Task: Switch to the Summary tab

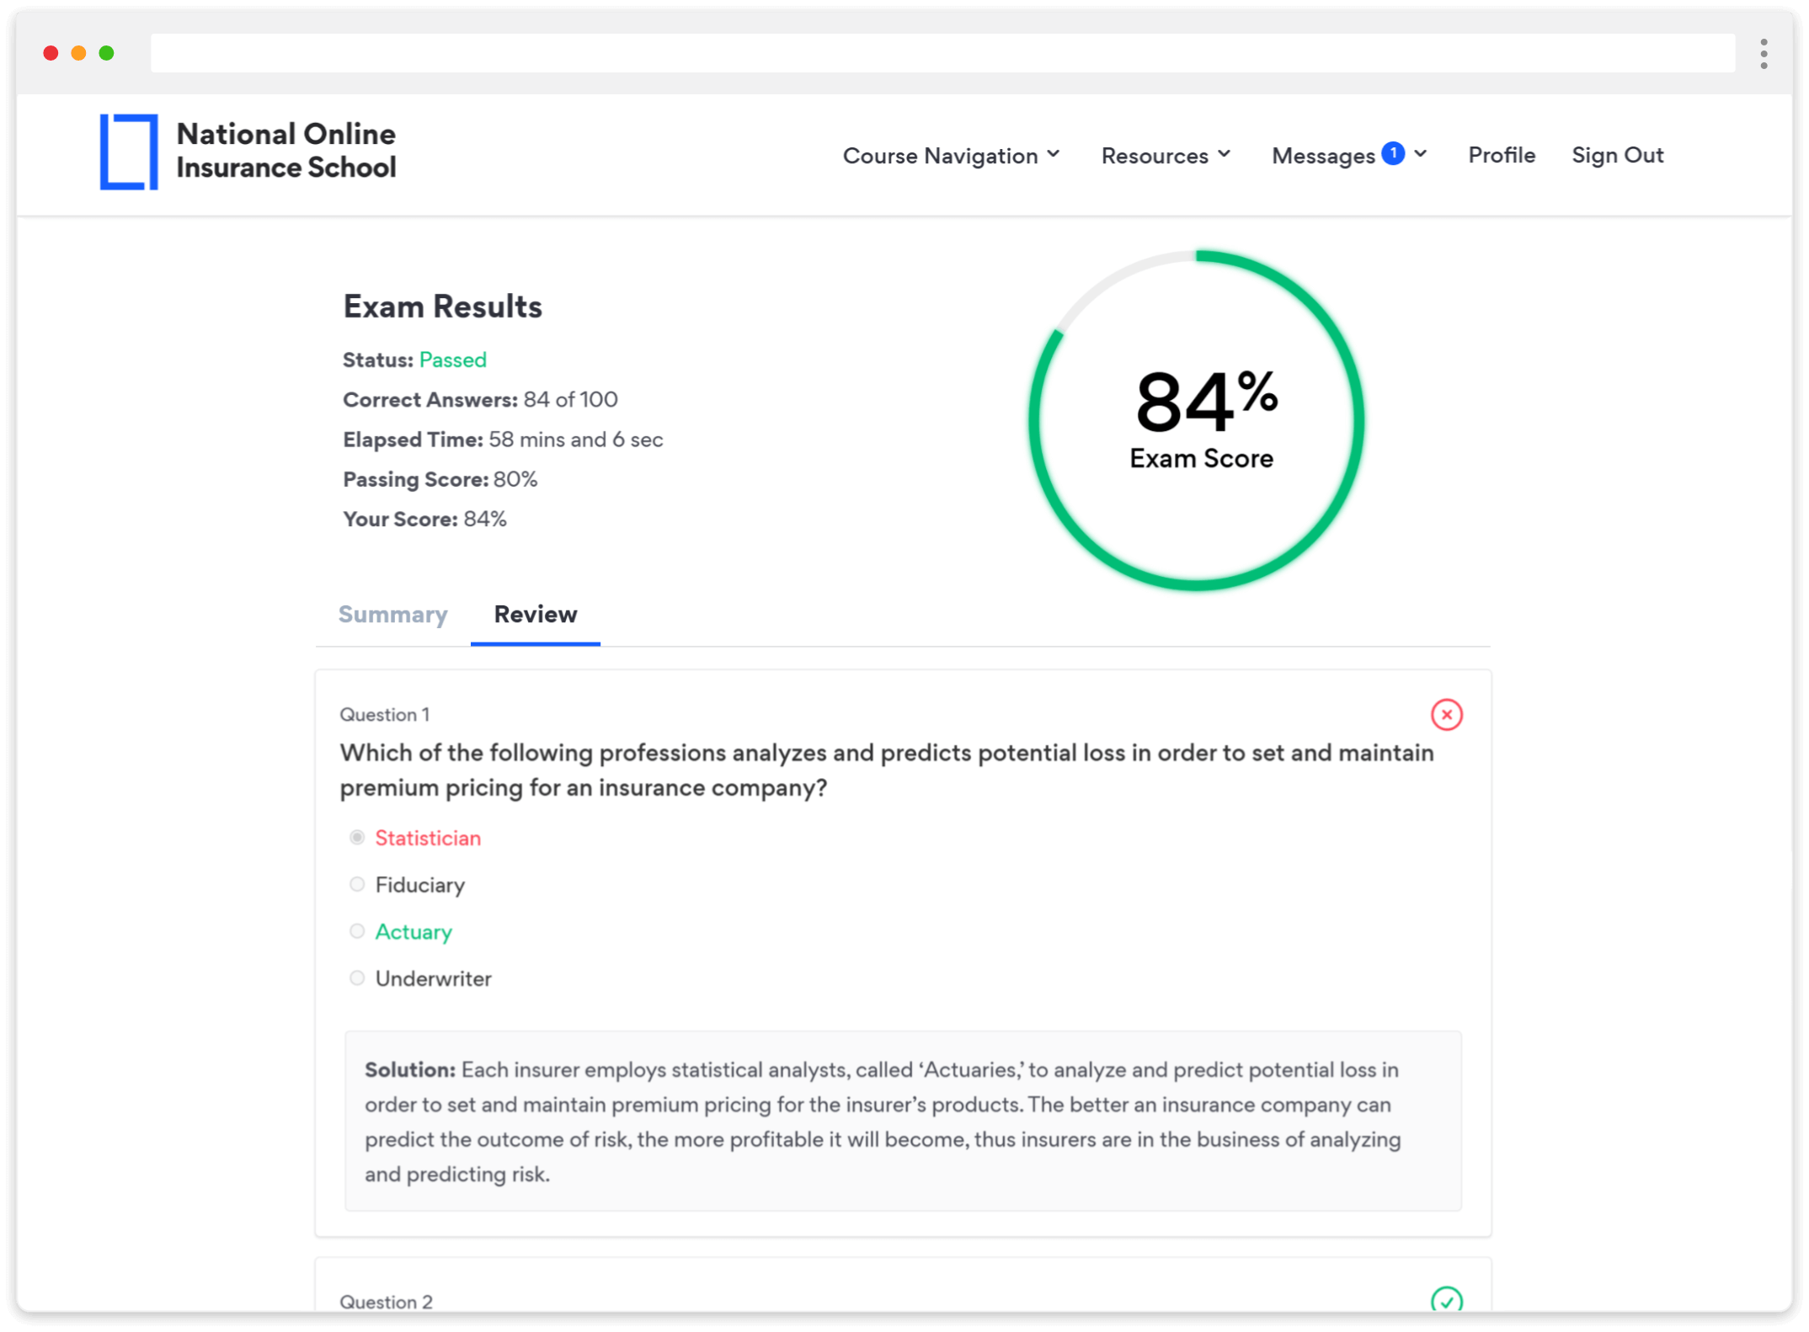Action: (x=392, y=615)
